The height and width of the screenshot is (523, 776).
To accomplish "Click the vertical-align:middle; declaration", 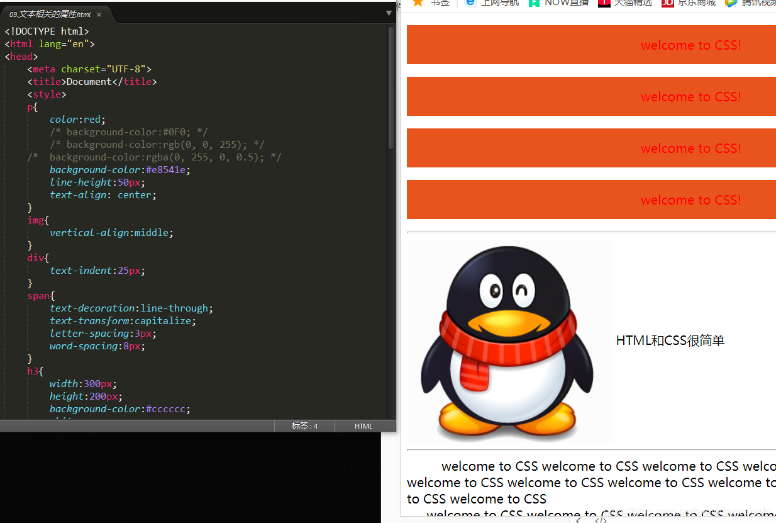I will 111,233.
